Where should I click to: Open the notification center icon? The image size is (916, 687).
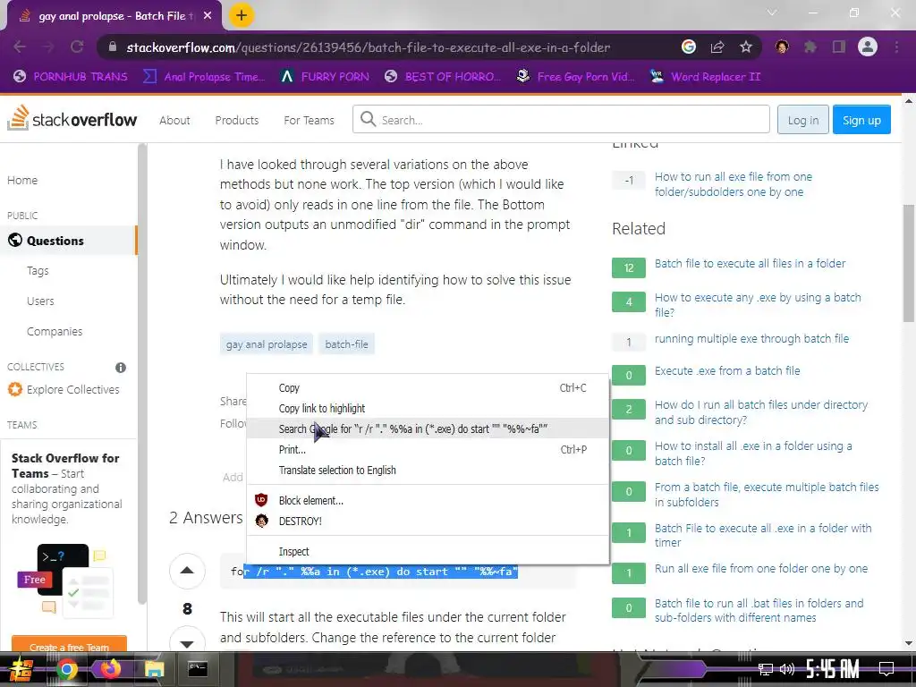[x=886, y=669]
